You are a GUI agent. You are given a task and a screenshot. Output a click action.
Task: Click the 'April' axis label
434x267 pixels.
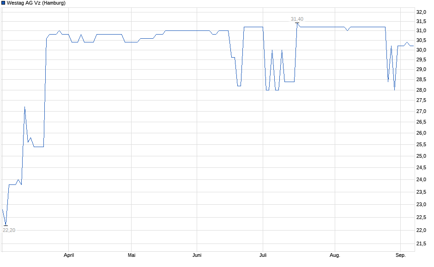click(x=69, y=255)
